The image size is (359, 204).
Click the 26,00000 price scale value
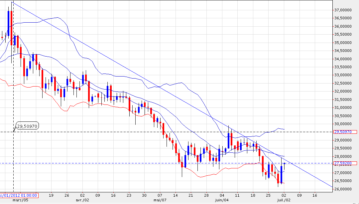click(x=343, y=189)
